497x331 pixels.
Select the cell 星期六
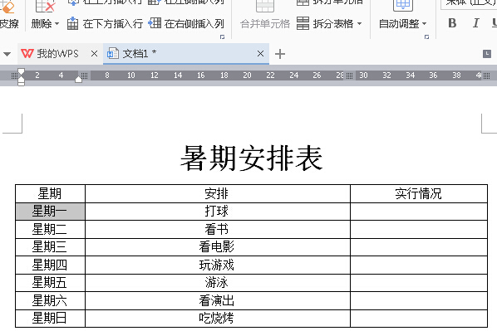50,300
